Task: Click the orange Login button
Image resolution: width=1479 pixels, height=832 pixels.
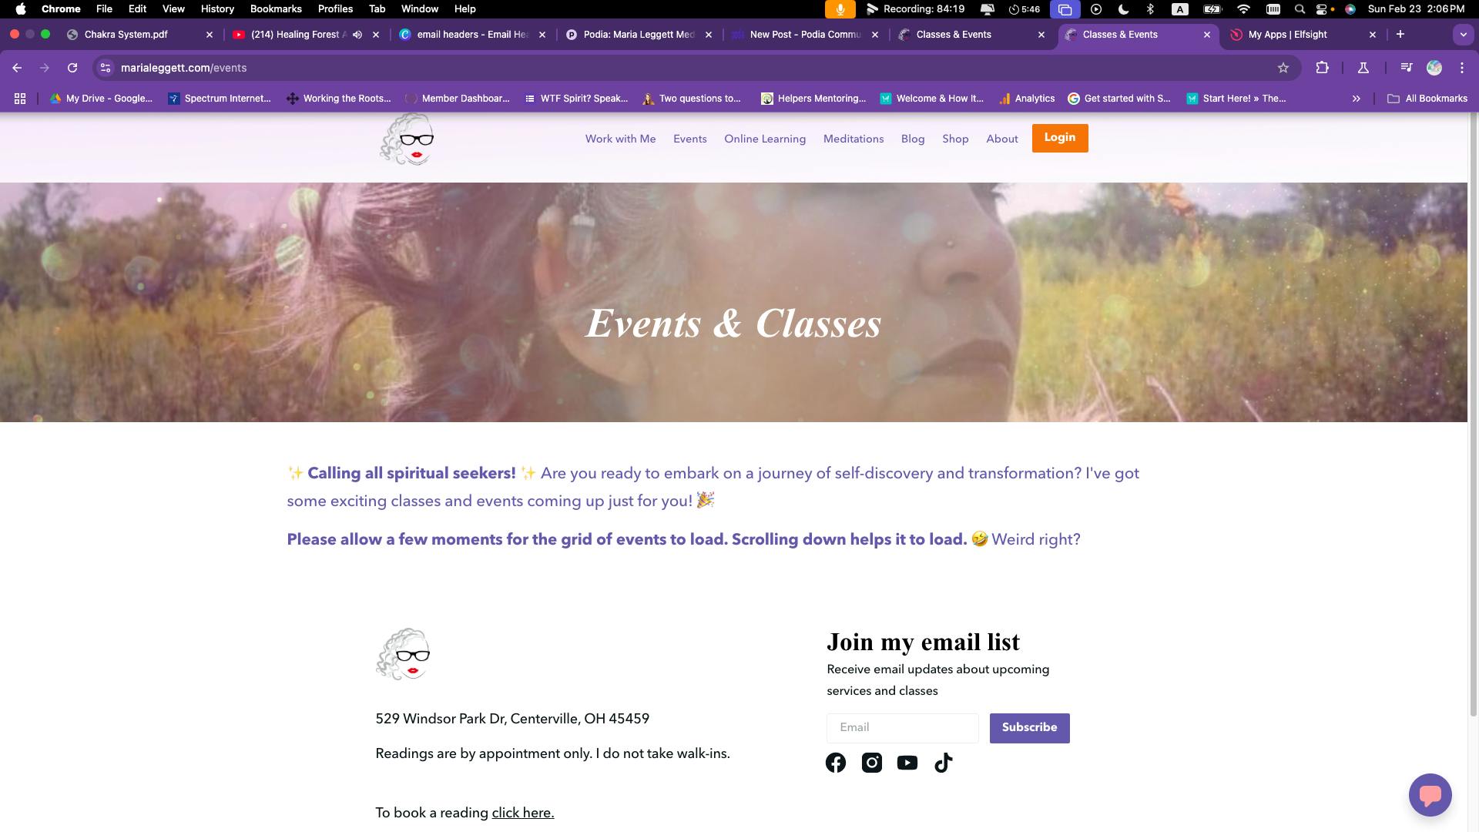Action: [x=1060, y=138]
